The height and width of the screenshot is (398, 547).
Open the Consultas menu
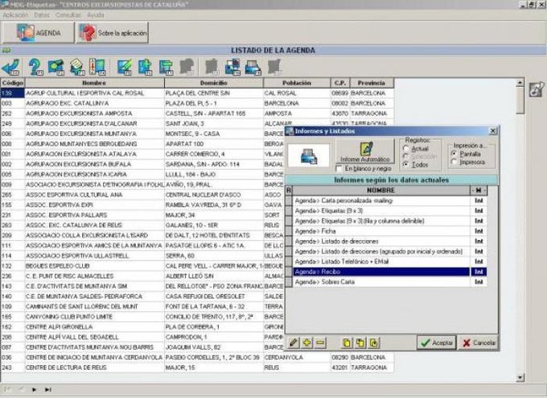(x=68, y=15)
